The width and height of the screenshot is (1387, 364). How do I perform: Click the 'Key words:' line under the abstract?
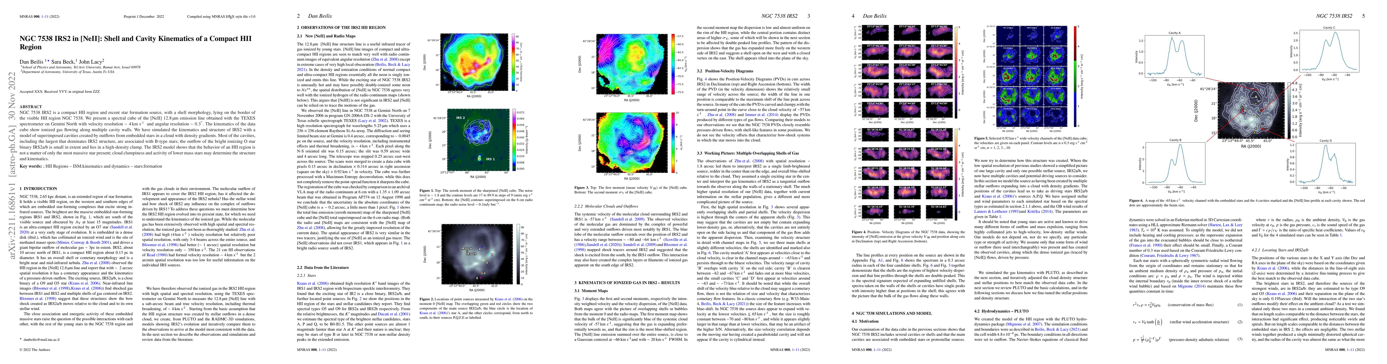(91, 166)
